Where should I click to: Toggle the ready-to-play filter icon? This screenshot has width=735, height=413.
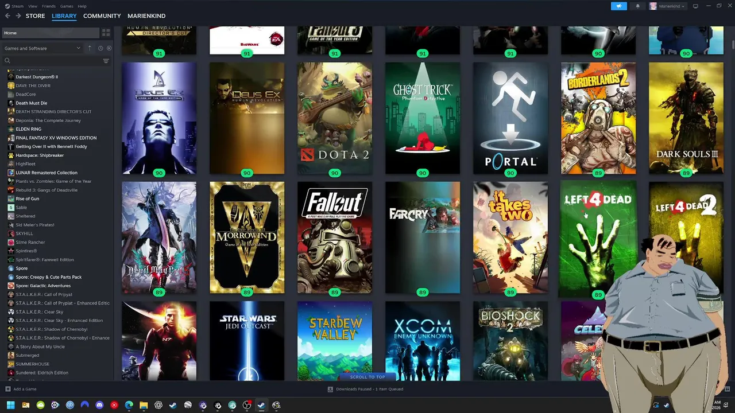coord(109,48)
